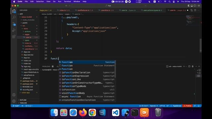Click the notifications bell in status bar

(x=199, y=106)
